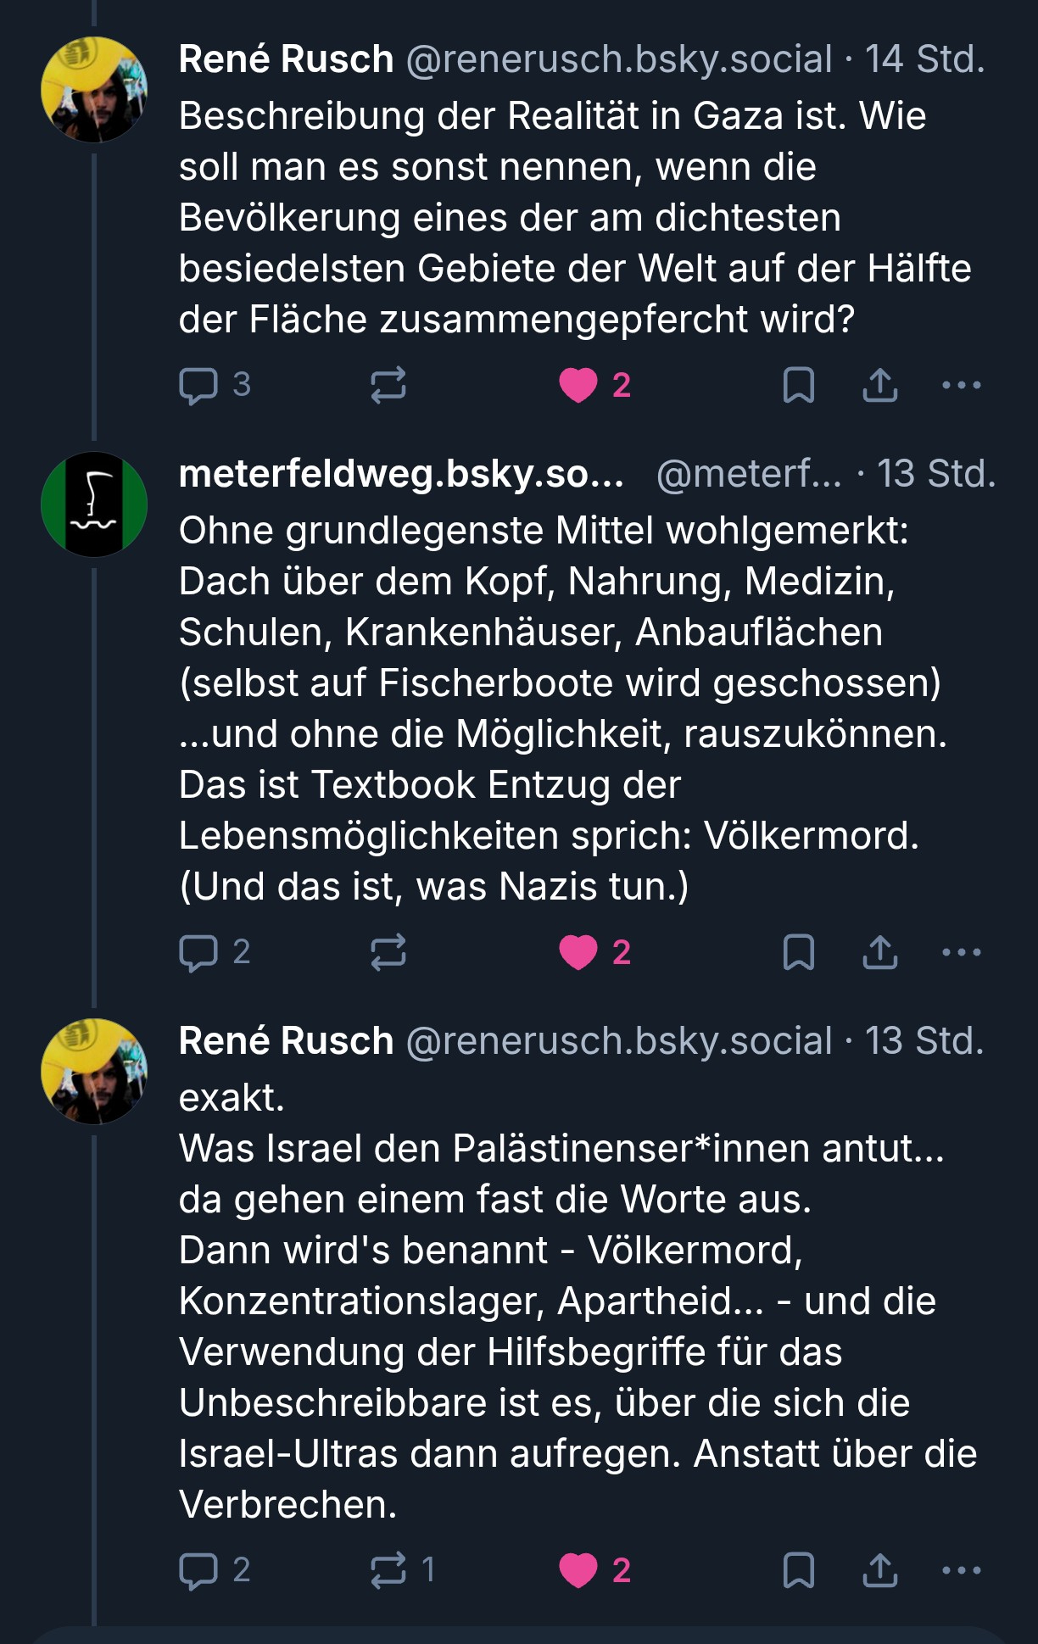Repost meterfeldweg's post

point(388,953)
